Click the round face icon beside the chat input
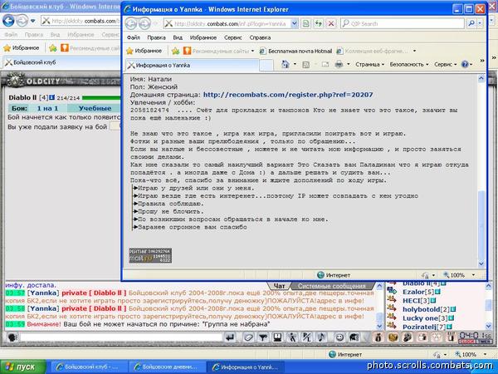This screenshot has width=498, height=374. tap(12, 337)
